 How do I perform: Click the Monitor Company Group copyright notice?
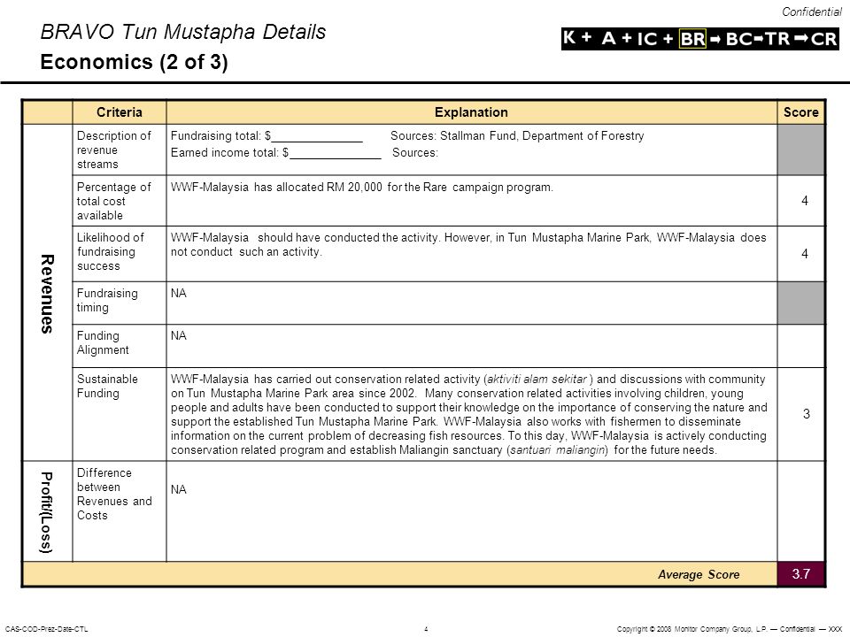coord(730,629)
